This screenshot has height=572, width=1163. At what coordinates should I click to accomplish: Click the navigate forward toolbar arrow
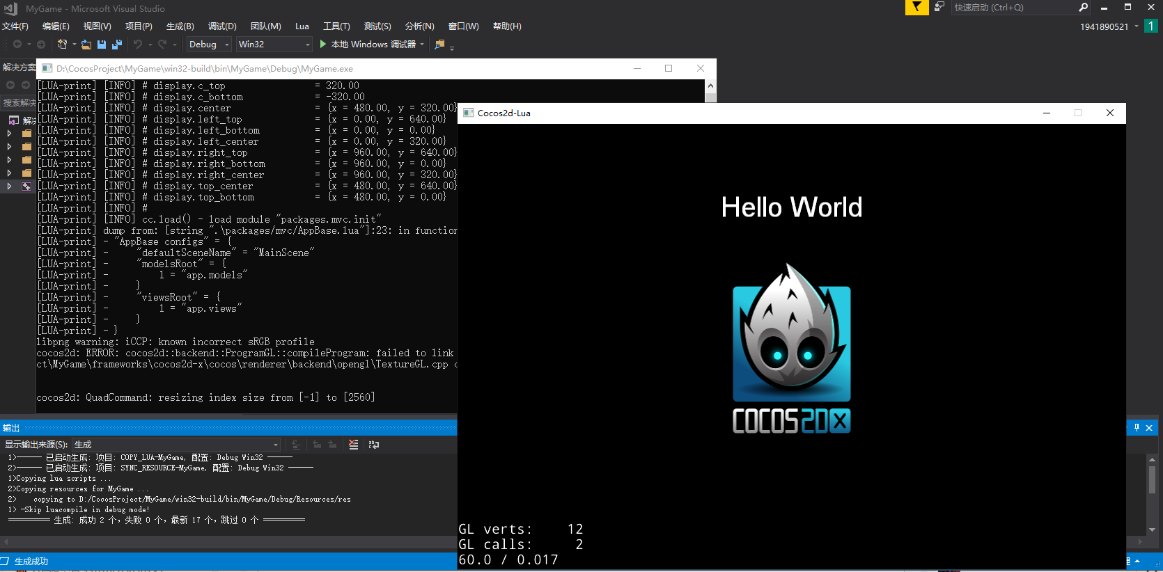[41, 45]
